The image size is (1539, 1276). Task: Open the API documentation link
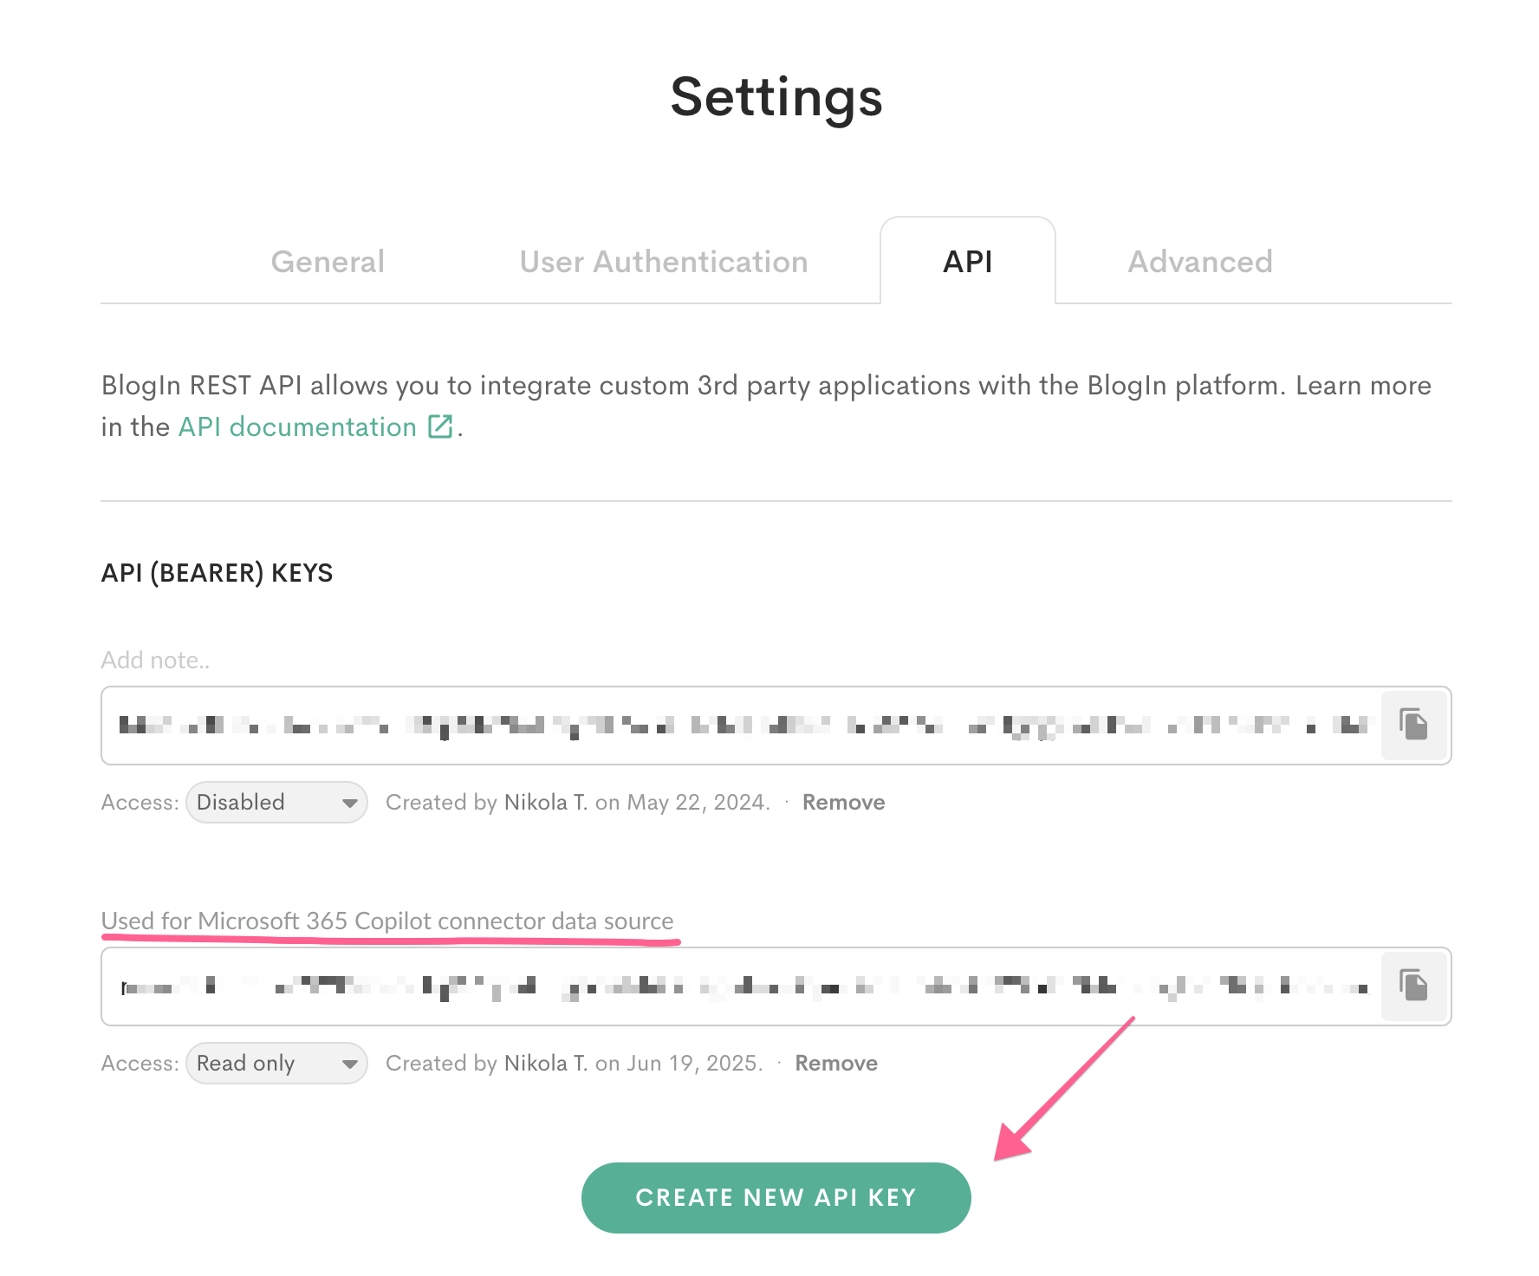[297, 427]
